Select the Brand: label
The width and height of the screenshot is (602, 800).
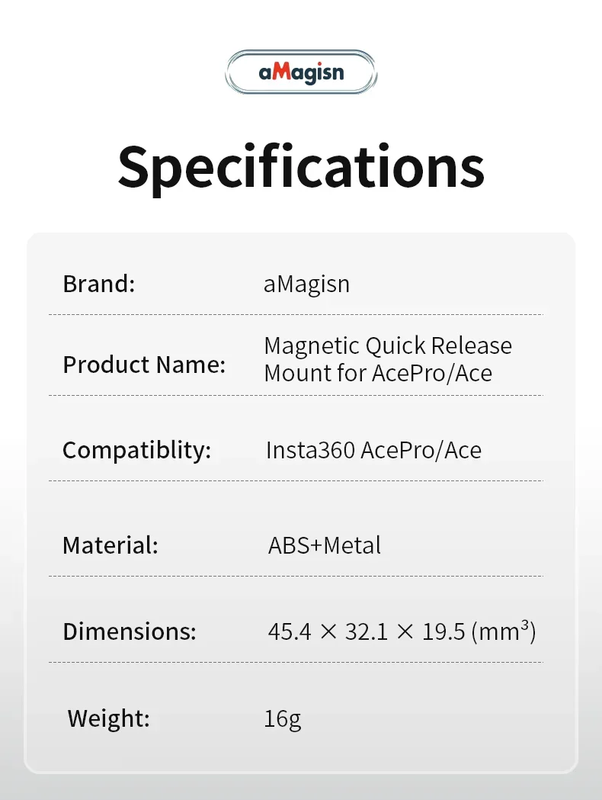(x=98, y=284)
